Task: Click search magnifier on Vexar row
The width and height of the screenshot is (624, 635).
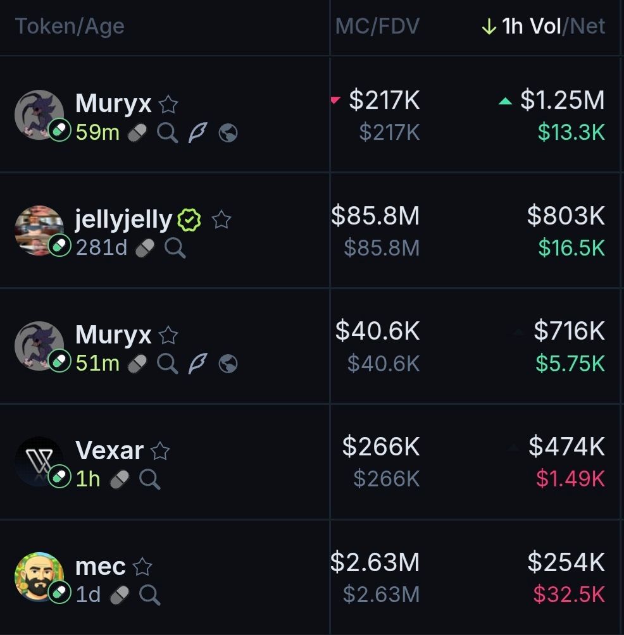Action: pyautogui.click(x=149, y=479)
